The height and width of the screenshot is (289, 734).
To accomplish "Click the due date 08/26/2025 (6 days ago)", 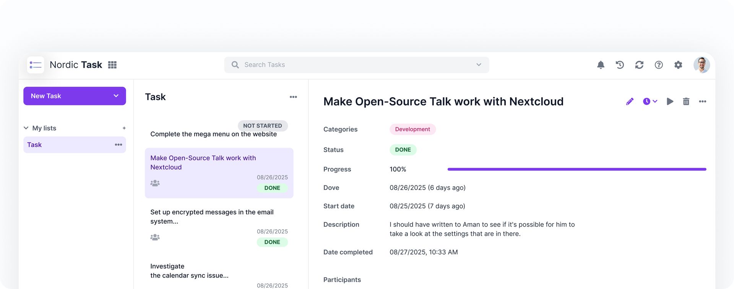I will [427, 188].
